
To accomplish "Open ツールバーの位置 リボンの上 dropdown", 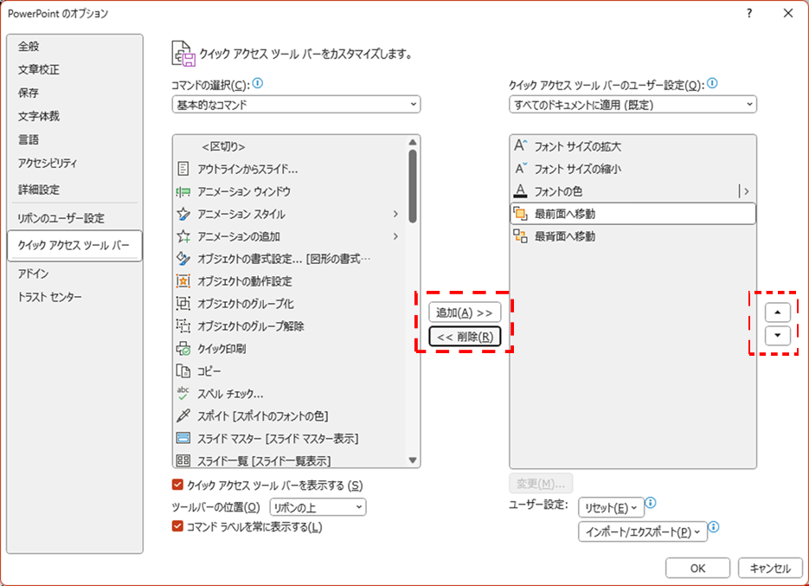I will tap(318, 507).
